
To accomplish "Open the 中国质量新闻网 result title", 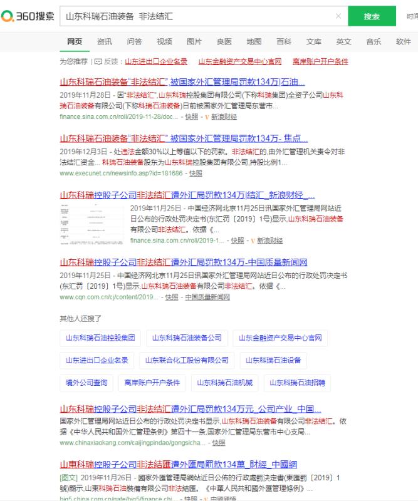I will pyautogui.click(x=183, y=262).
